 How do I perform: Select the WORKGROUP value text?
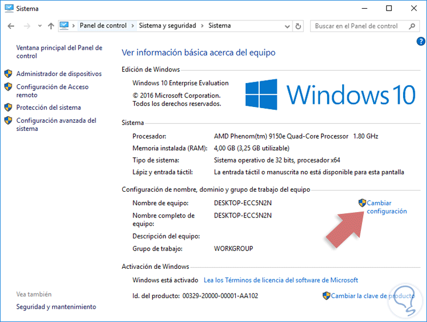[233, 248]
